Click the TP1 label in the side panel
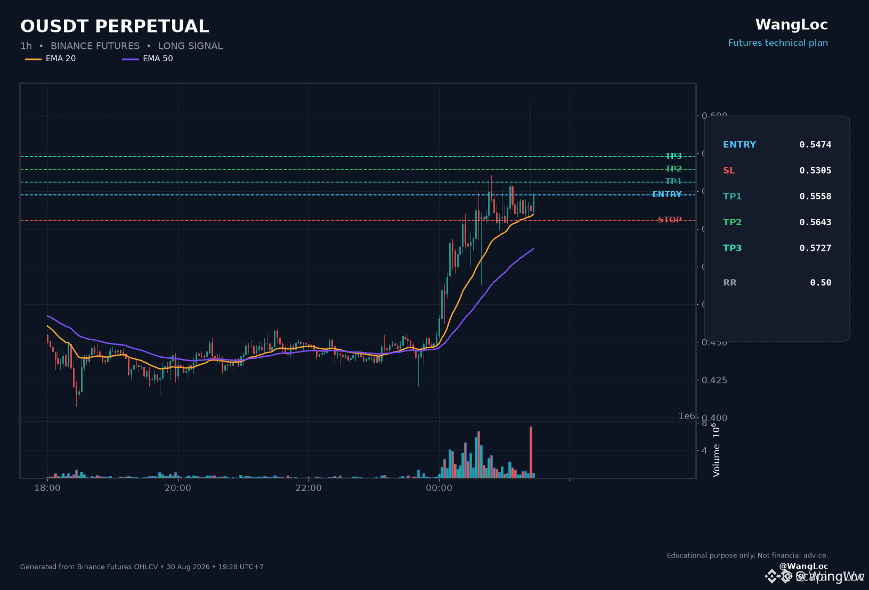Viewport: 869px width, 590px height. pyautogui.click(x=732, y=196)
